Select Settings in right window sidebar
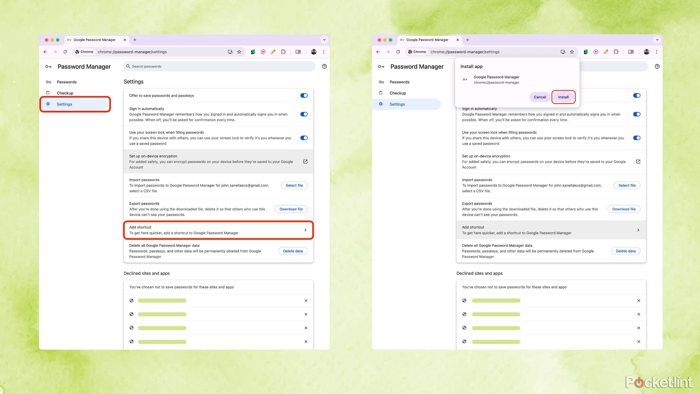The height and width of the screenshot is (394, 700). tap(407, 104)
